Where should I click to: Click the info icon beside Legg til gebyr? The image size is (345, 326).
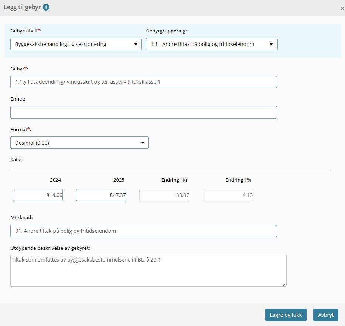[46, 7]
